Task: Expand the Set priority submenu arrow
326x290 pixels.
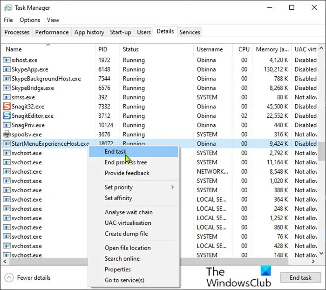Action: [x=172, y=187]
